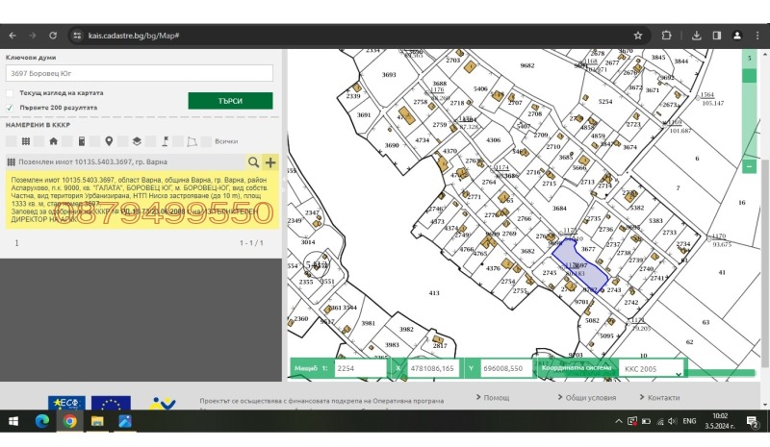This screenshot has height=447, width=770.
Task: Click the zoom out minus button on map
Action: click(x=750, y=166)
